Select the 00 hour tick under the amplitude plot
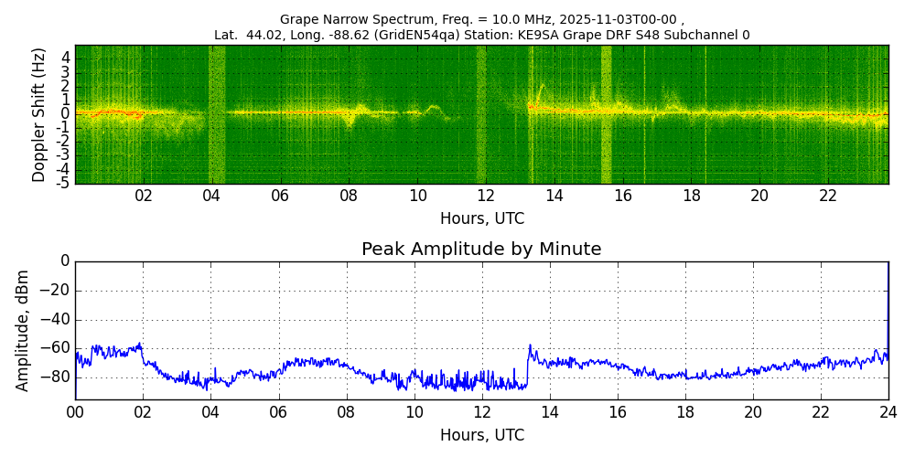The width and height of the screenshot is (915, 457). point(75,412)
